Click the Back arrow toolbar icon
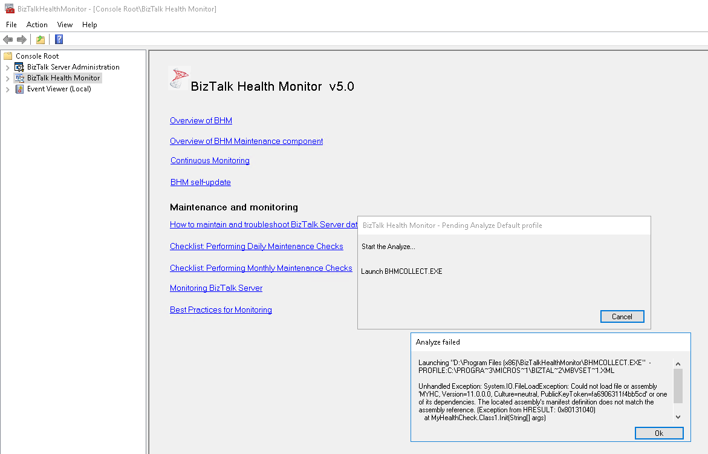This screenshot has height=454, width=708. (8, 39)
